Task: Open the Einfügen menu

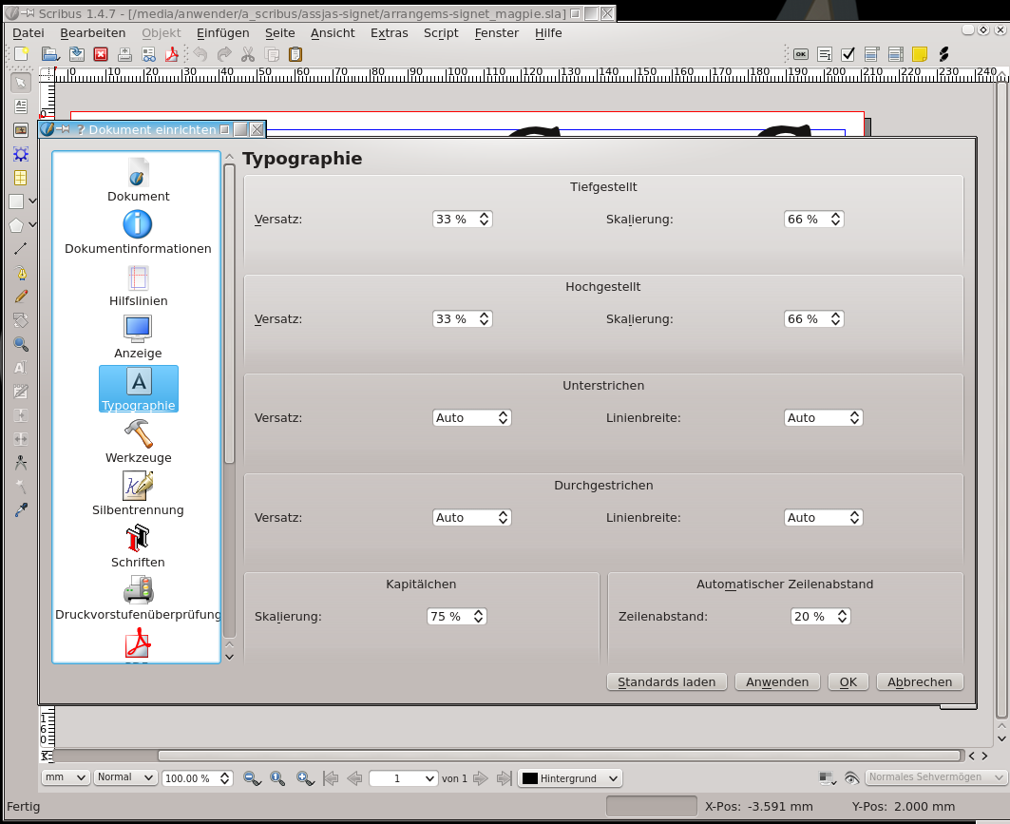Action: [x=222, y=32]
